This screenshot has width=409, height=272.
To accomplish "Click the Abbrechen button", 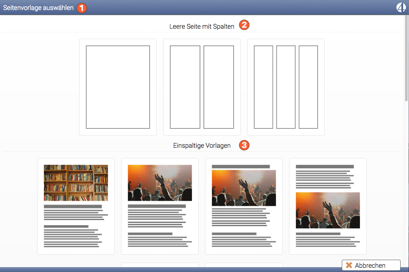I will click(371, 265).
